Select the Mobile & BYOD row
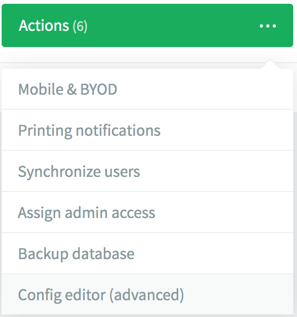The width and height of the screenshot is (297, 317). (x=147, y=89)
